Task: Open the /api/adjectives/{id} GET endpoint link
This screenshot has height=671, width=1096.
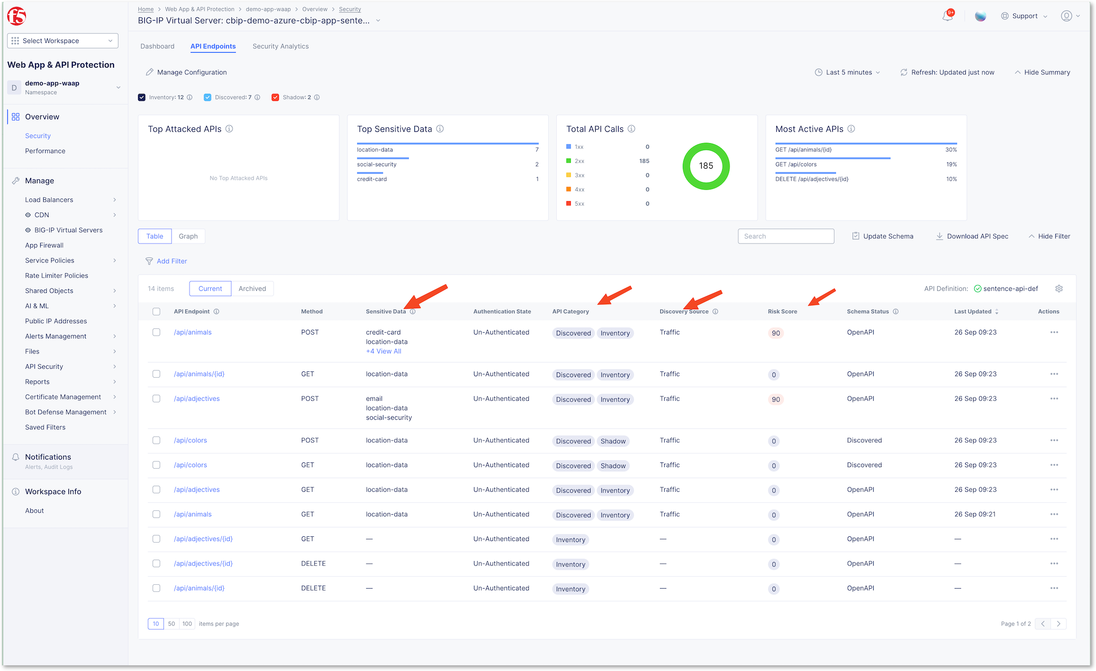Action: pos(203,539)
